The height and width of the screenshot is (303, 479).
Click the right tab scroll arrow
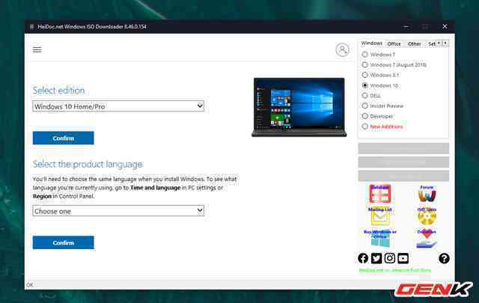coord(445,43)
